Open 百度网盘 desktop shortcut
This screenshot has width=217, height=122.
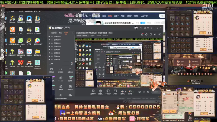pyautogui.click(x=29, y=52)
